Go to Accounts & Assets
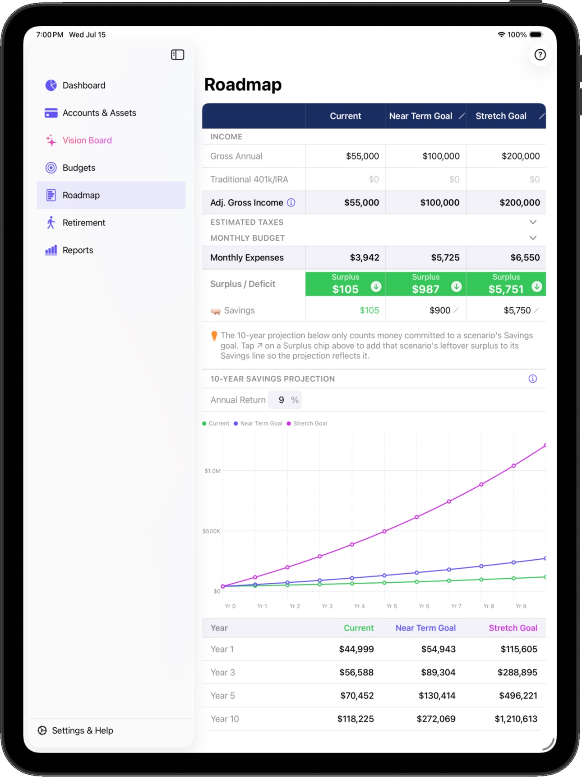The image size is (582, 777). pyautogui.click(x=111, y=113)
